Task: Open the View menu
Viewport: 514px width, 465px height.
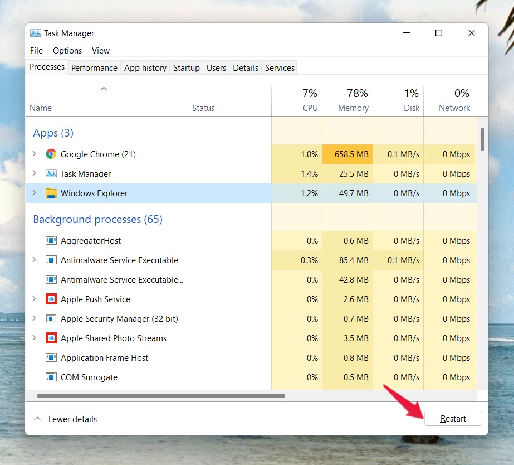Action: coord(101,51)
